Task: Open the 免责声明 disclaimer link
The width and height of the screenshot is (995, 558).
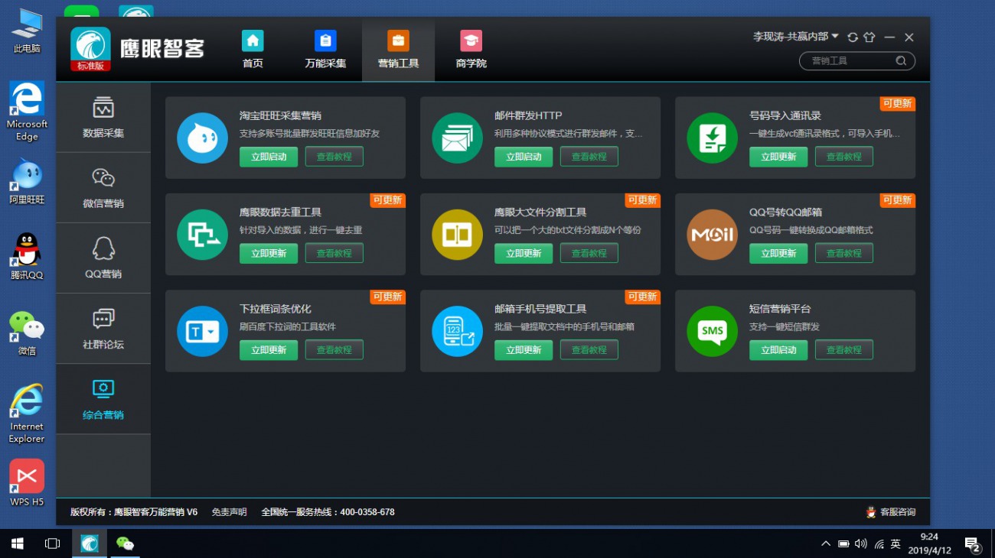Action: click(229, 512)
